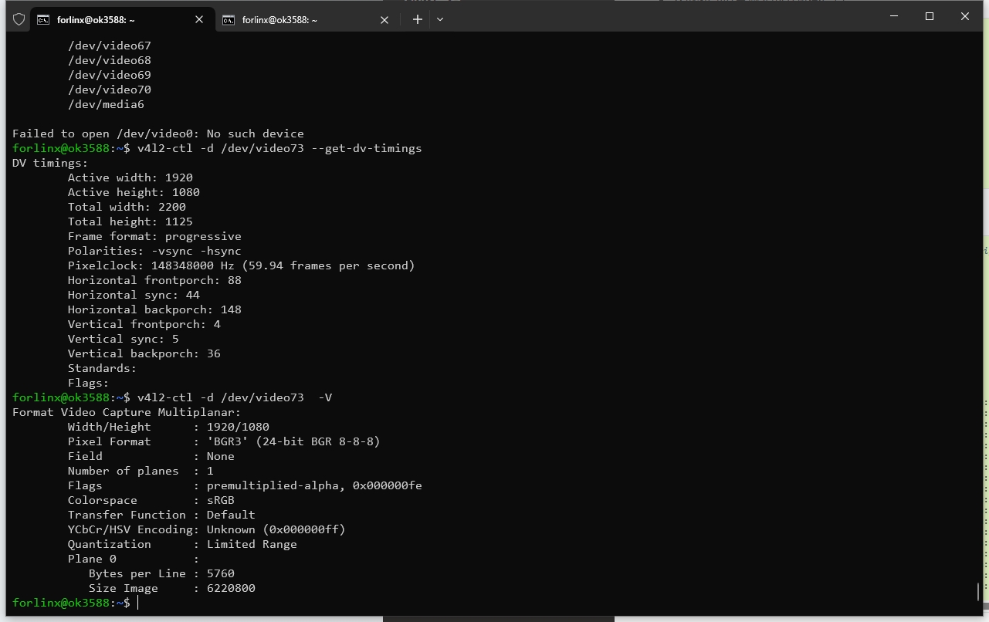Image resolution: width=989 pixels, height=622 pixels.
Task: Close the inactive forlinx@ok3588 tab
Action: point(384,20)
